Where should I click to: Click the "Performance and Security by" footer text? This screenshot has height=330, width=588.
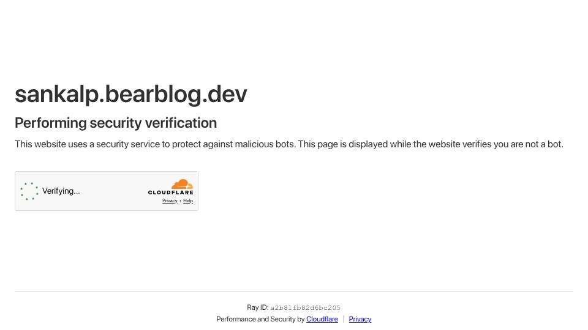click(x=260, y=319)
